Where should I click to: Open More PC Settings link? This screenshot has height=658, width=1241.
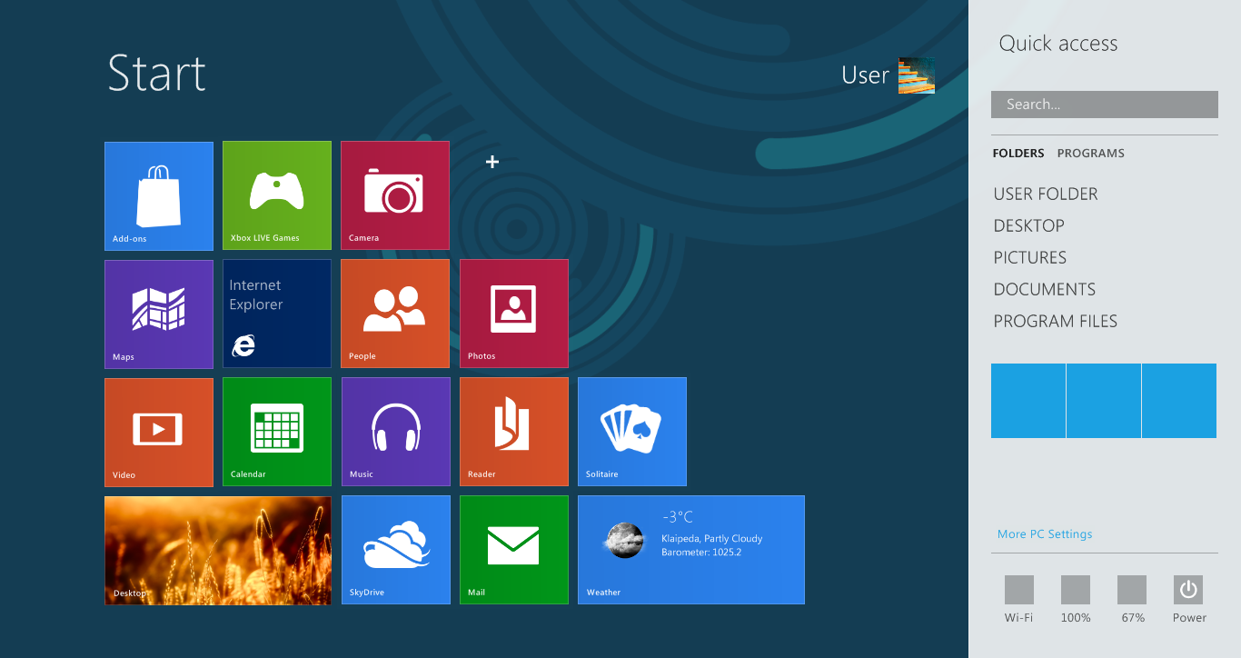1045,534
